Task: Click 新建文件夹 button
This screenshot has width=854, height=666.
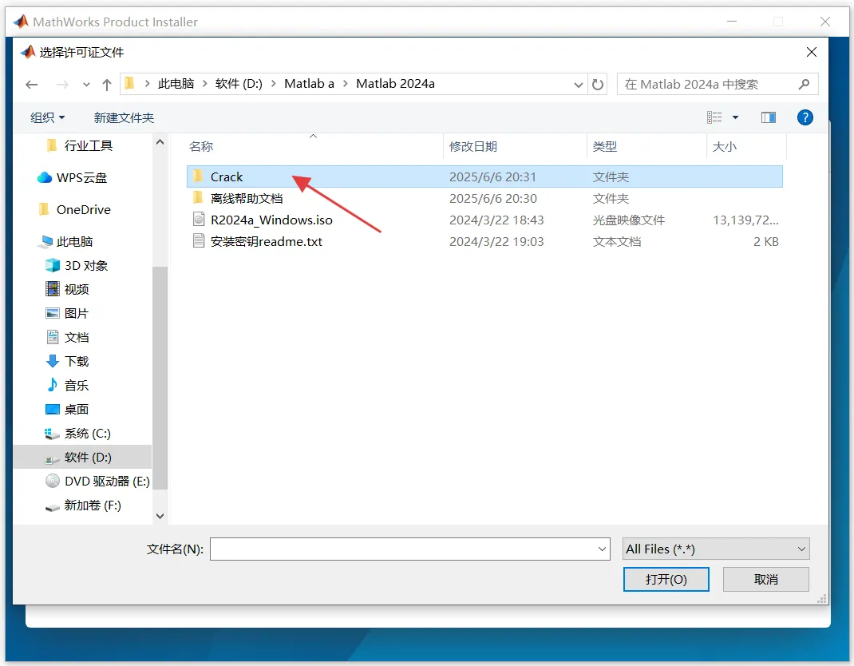Action: (124, 117)
